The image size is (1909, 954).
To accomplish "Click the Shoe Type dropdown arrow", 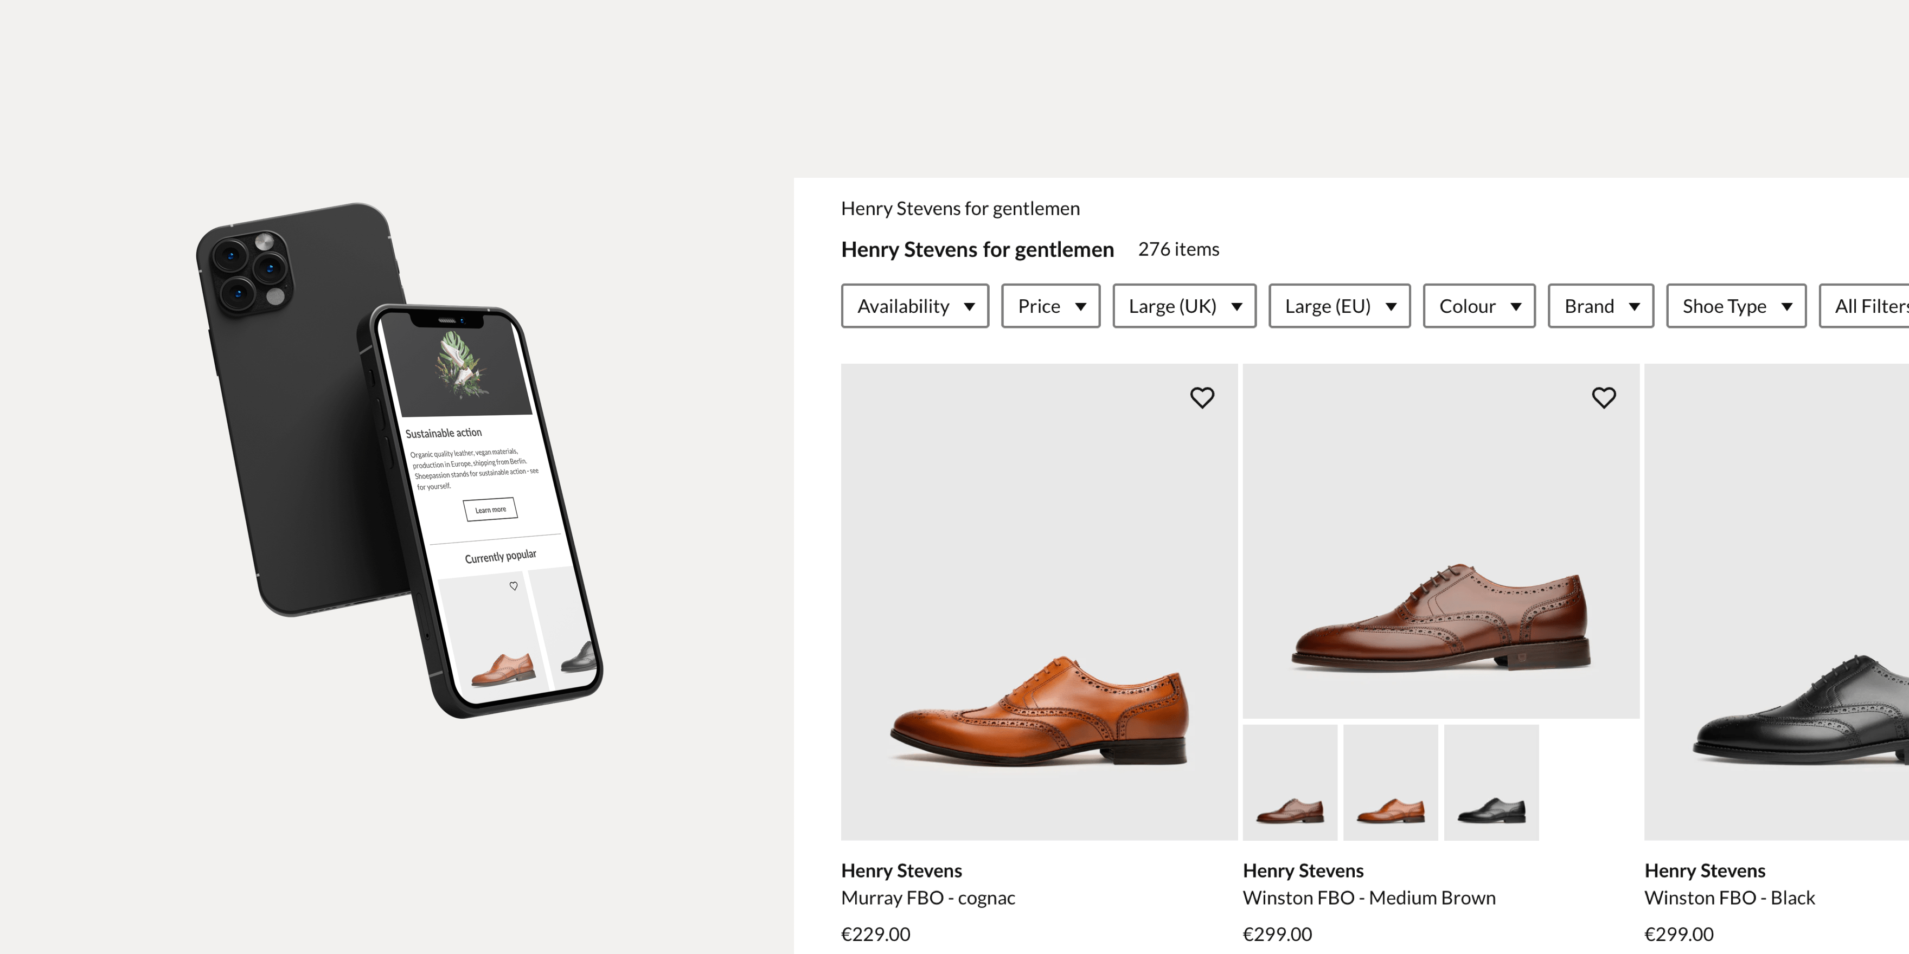I will click(x=1787, y=307).
